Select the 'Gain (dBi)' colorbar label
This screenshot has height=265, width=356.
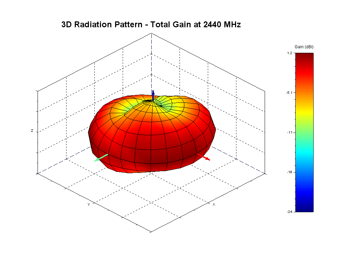click(x=304, y=47)
